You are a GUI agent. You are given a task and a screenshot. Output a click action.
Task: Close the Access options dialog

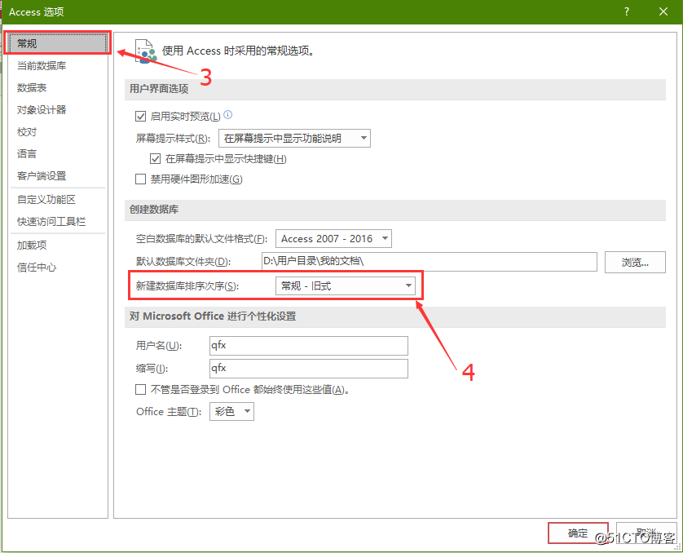pyautogui.click(x=663, y=11)
